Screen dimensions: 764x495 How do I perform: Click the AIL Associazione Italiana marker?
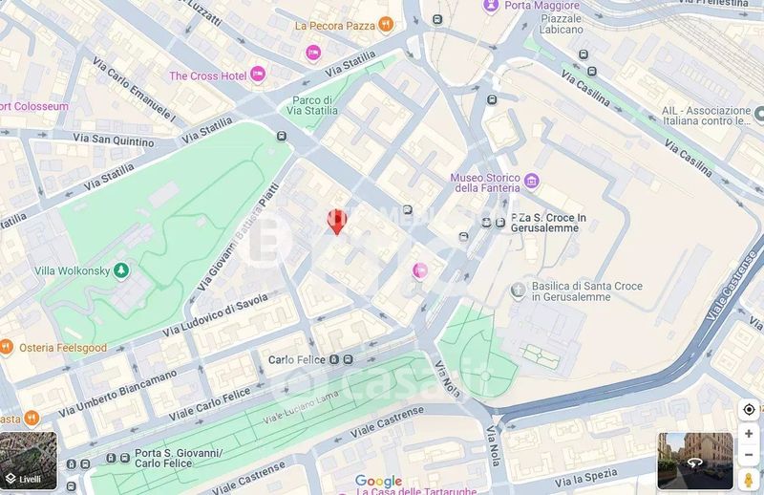click(x=759, y=115)
